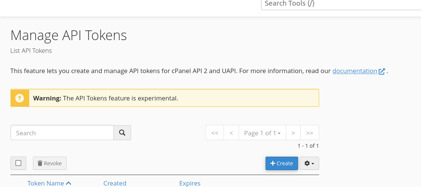The image size is (421, 187).
Task: Toggle the select-all tokens checkbox
Action: pyautogui.click(x=18, y=163)
